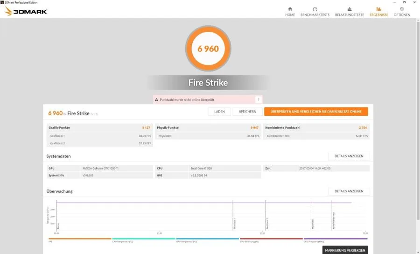Show Überwachung details via DETAILS ANZEIGEN
The image size is (420, 254).
coord(349,191)
